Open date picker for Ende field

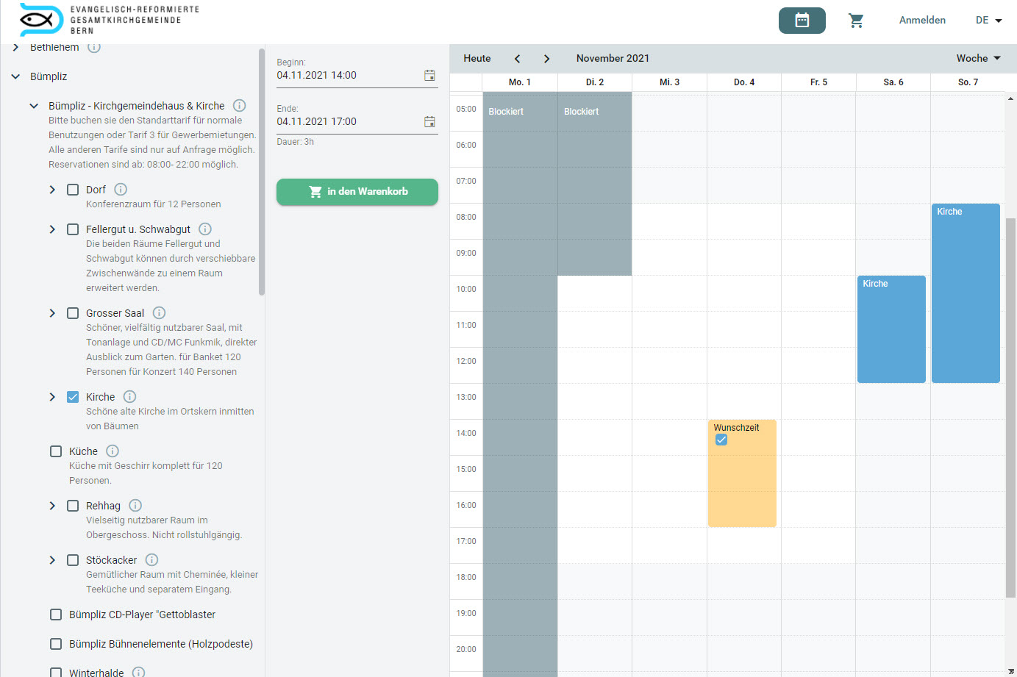coord(429,122)
